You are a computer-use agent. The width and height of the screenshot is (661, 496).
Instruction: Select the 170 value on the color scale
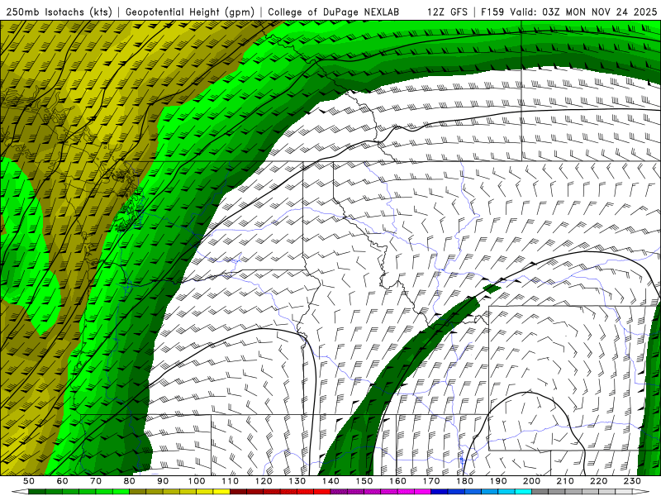coord(431,481)
